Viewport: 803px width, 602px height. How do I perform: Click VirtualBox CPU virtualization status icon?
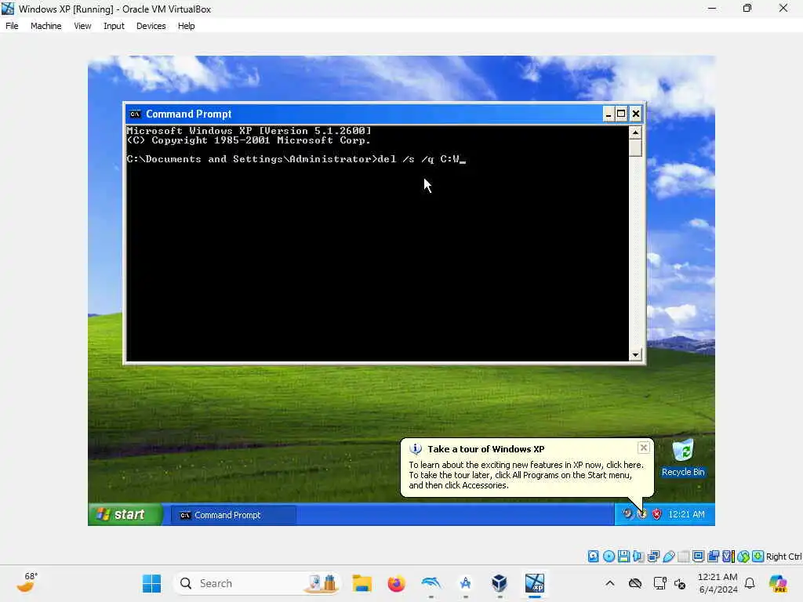coord(729,556)
